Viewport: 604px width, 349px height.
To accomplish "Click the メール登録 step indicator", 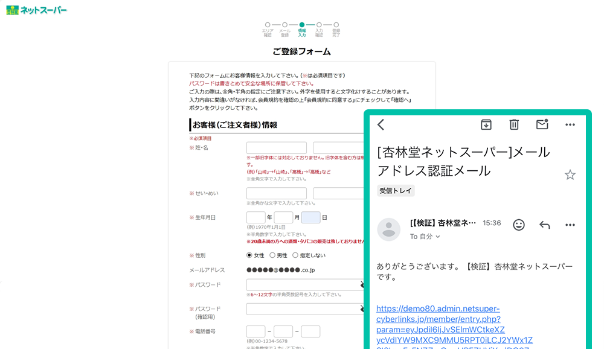I will pos(284,29).
